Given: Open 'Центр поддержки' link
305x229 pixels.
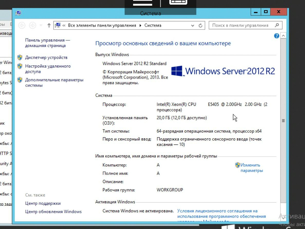Looking at the screenshot, I should click(43, 203).
